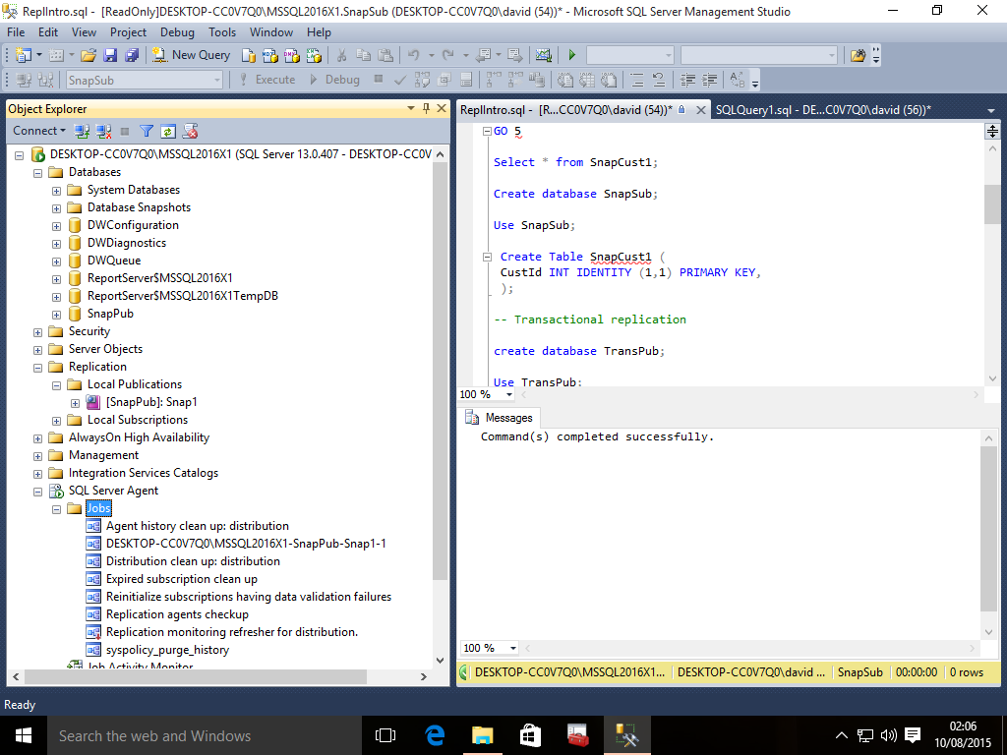Open Microsoft Edge from the taskbar
Screen dimensions: 1007x755
[x=435, y=734]
